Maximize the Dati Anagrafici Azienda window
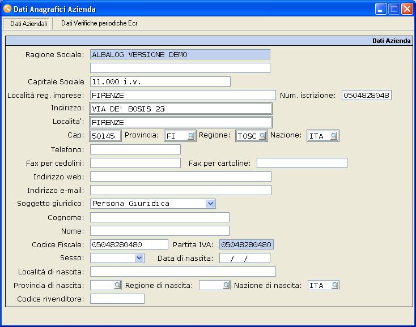416x327 pixels. click(394, 9)
